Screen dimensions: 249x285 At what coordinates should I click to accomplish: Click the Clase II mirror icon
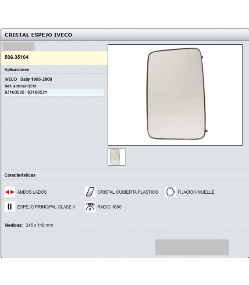[10, 207]
